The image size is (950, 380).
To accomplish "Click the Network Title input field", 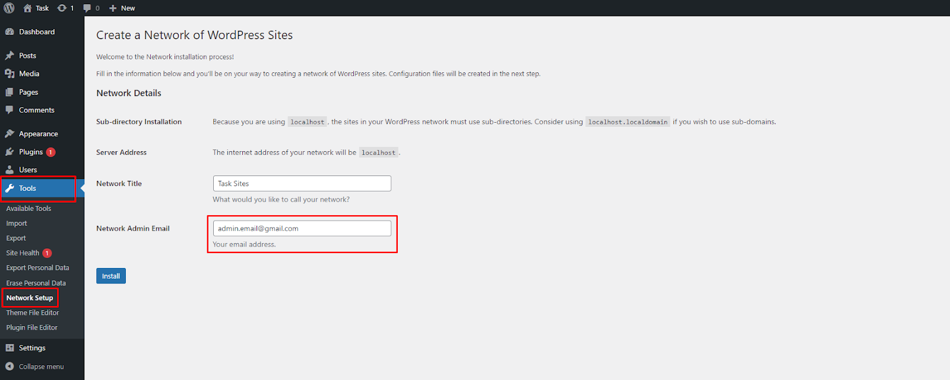I will [x=302, y=184].
